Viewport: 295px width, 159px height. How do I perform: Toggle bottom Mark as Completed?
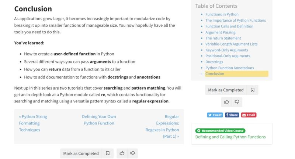coord(81,153)
